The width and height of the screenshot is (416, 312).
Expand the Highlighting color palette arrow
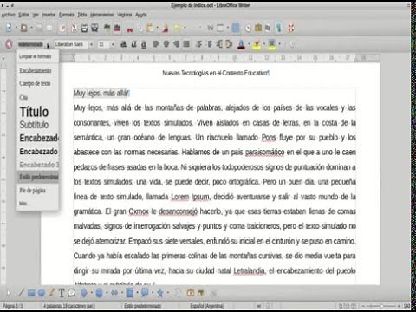tap(264, 44)
